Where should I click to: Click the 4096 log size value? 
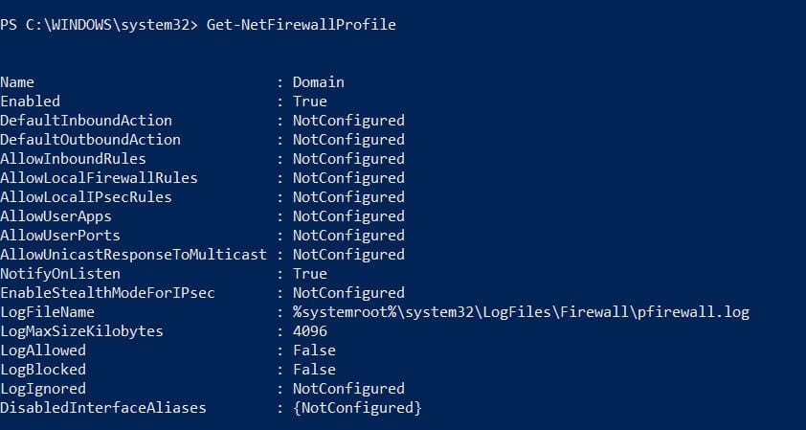309,331
